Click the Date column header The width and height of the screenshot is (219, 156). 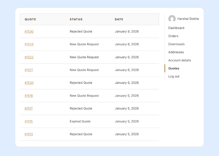(x=119, y=19)
